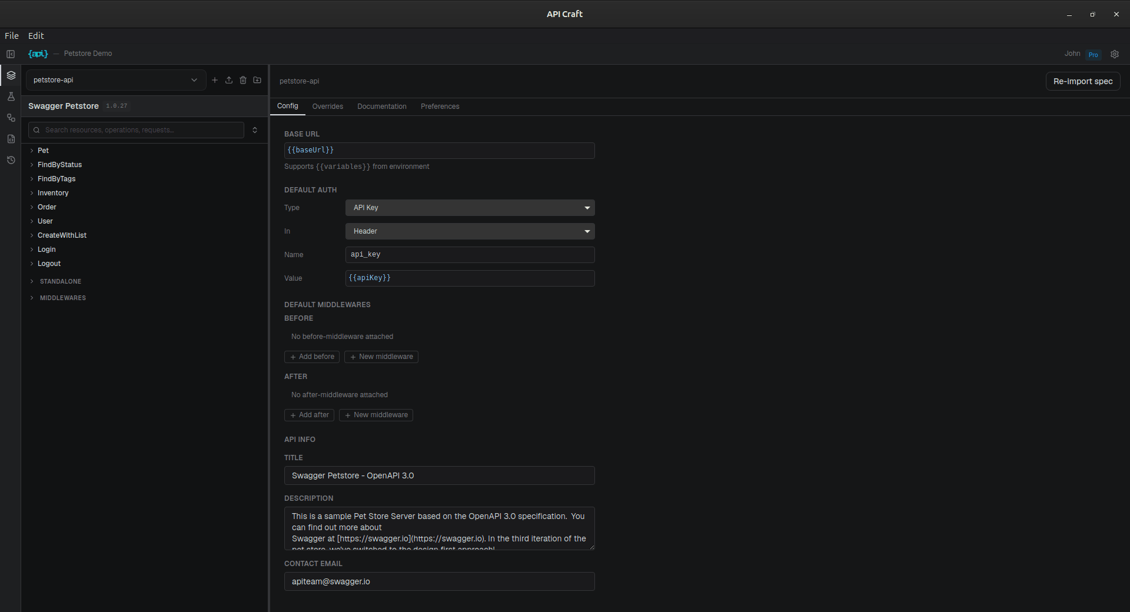
Task: Click New middleware under AFTER
Action: pos(376,415)
